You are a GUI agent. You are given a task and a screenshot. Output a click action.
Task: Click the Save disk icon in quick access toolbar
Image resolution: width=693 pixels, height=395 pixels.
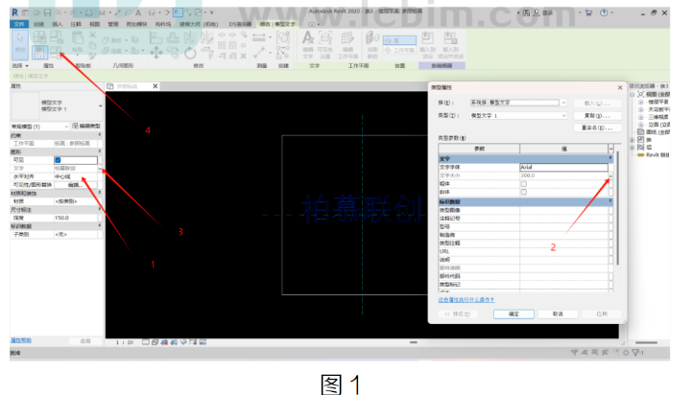pyautogui.click(x=47, y=12)
